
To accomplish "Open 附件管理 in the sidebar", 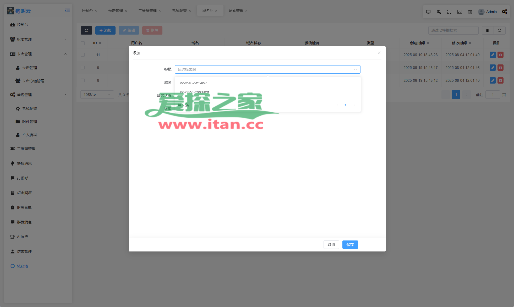I will coord(38,122).
